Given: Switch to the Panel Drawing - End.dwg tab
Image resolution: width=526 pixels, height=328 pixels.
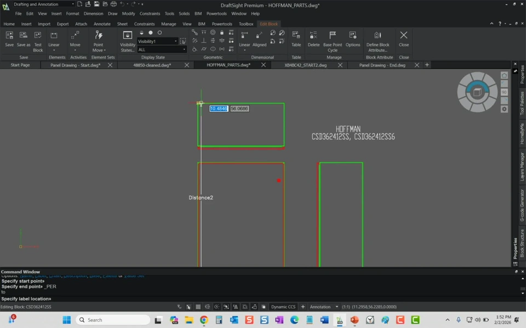Looking at the screenshot, I should (x=382, y=65).
